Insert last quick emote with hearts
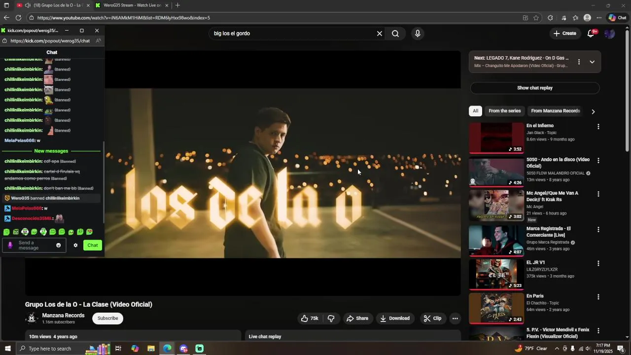This screenshot has width=631, height=355. tap(89, 232)
